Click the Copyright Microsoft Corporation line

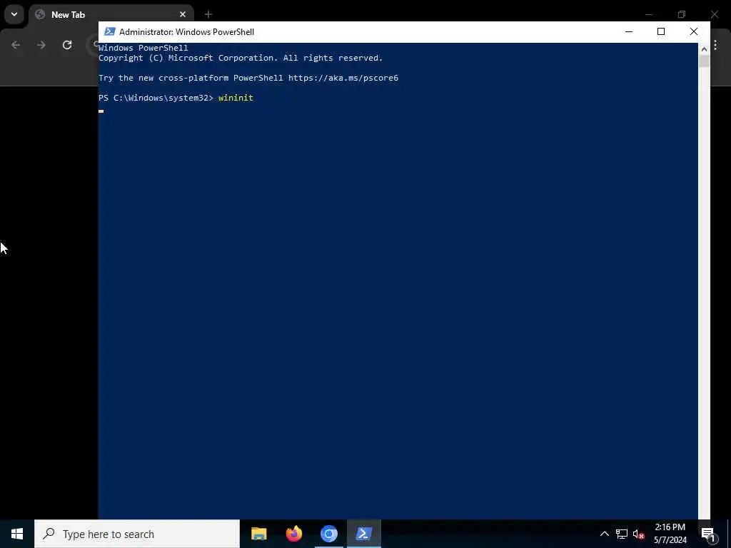click(x=241, y=59)
